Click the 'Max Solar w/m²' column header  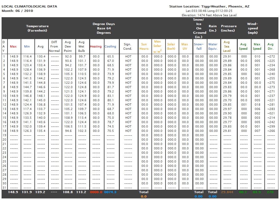click(157, 46)
